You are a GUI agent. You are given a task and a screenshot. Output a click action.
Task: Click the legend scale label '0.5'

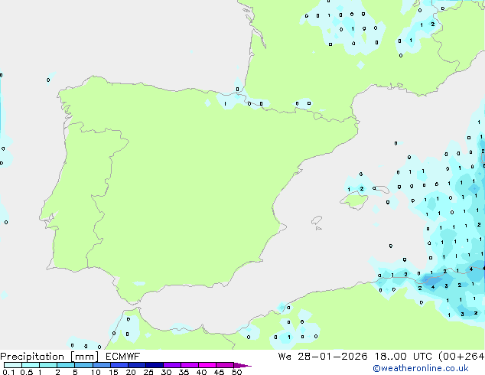pos(27,372)
